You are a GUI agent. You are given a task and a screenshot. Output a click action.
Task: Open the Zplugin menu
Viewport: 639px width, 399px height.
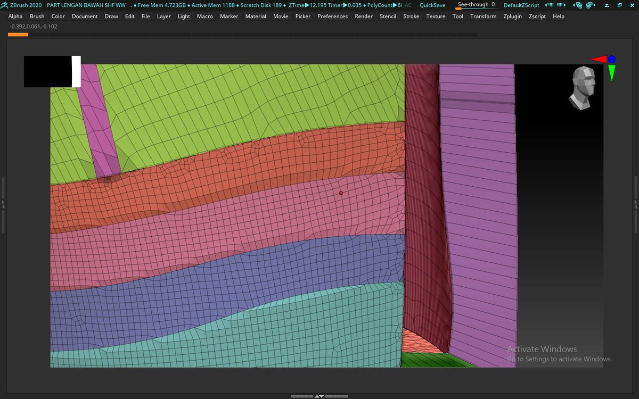[513, 16]
